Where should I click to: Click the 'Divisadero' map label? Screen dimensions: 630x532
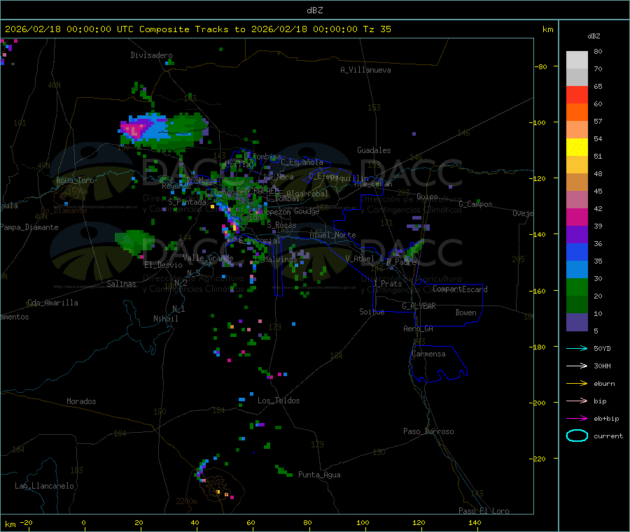pos(151,55)
